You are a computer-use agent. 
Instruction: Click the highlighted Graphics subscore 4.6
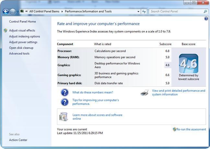coord(168,65)
